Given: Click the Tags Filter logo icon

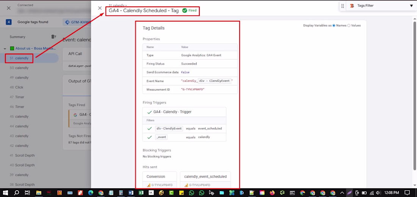Looking at the screenshot, I should [x=352, y=6].
